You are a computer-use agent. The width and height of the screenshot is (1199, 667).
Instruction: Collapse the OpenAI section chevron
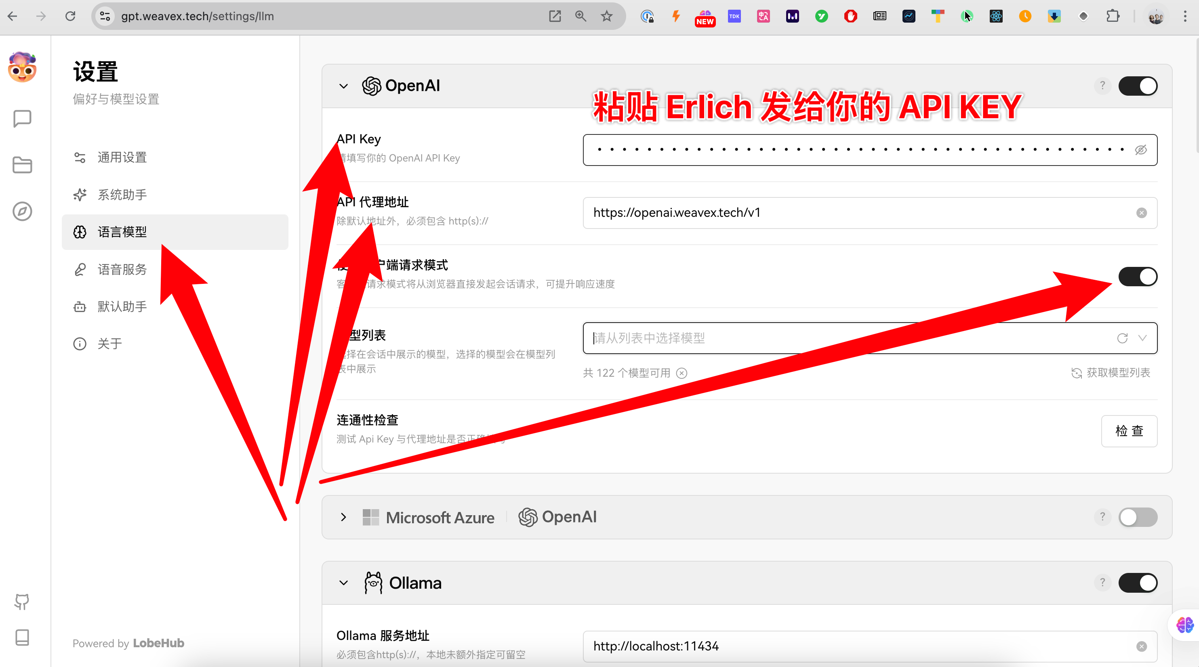343,86
